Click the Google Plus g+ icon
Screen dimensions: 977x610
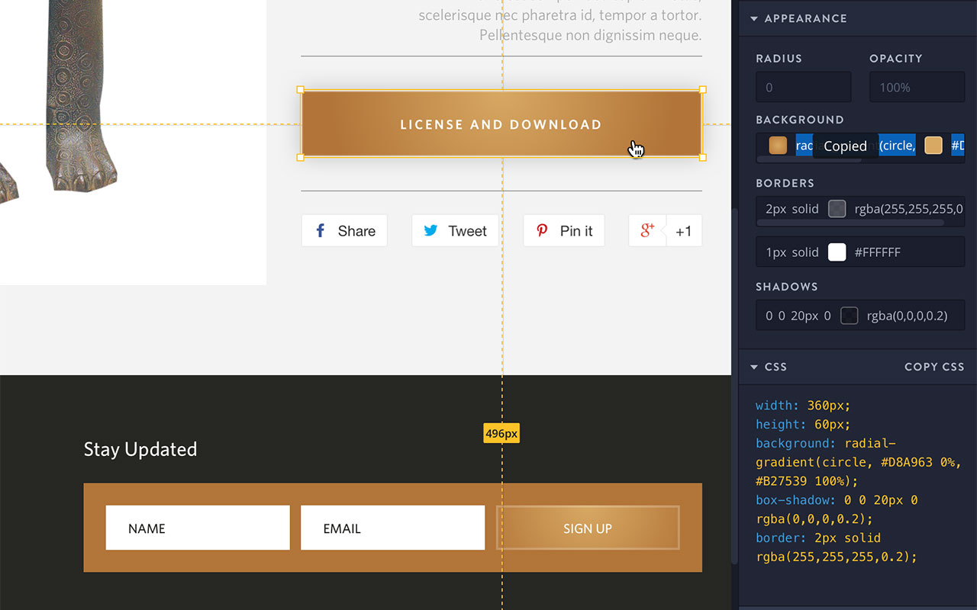point(647,231)
